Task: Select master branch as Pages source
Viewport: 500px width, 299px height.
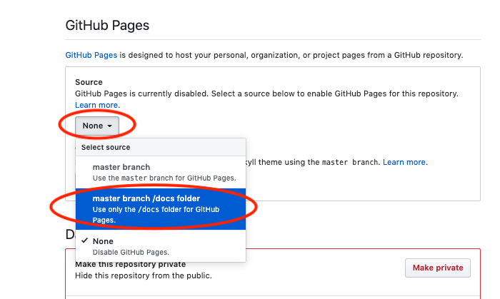Action: pyautogui.click(x=161, y=172)
